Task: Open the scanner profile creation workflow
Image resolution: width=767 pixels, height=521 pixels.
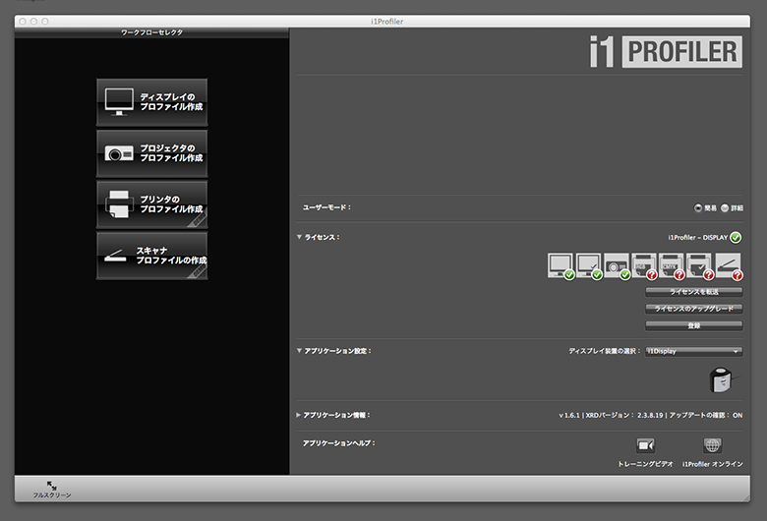Action: coord(151,256)
